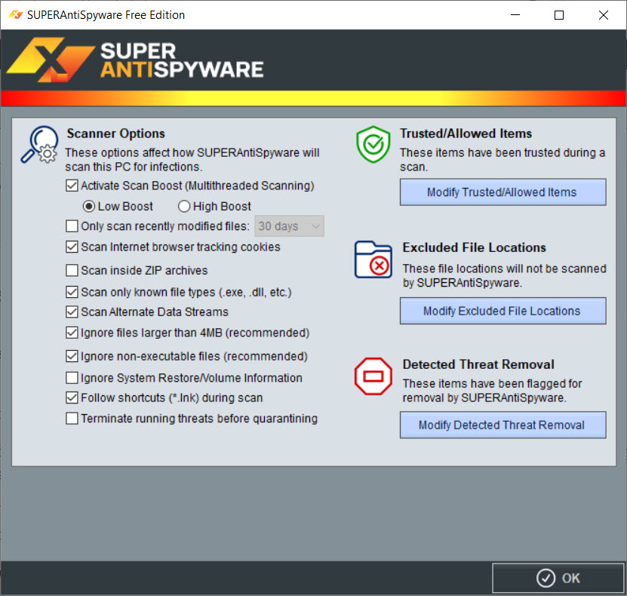Click the Detected Threat Removal heading
The height and width of the screenshot is (596, 627).
coord(478,364)
